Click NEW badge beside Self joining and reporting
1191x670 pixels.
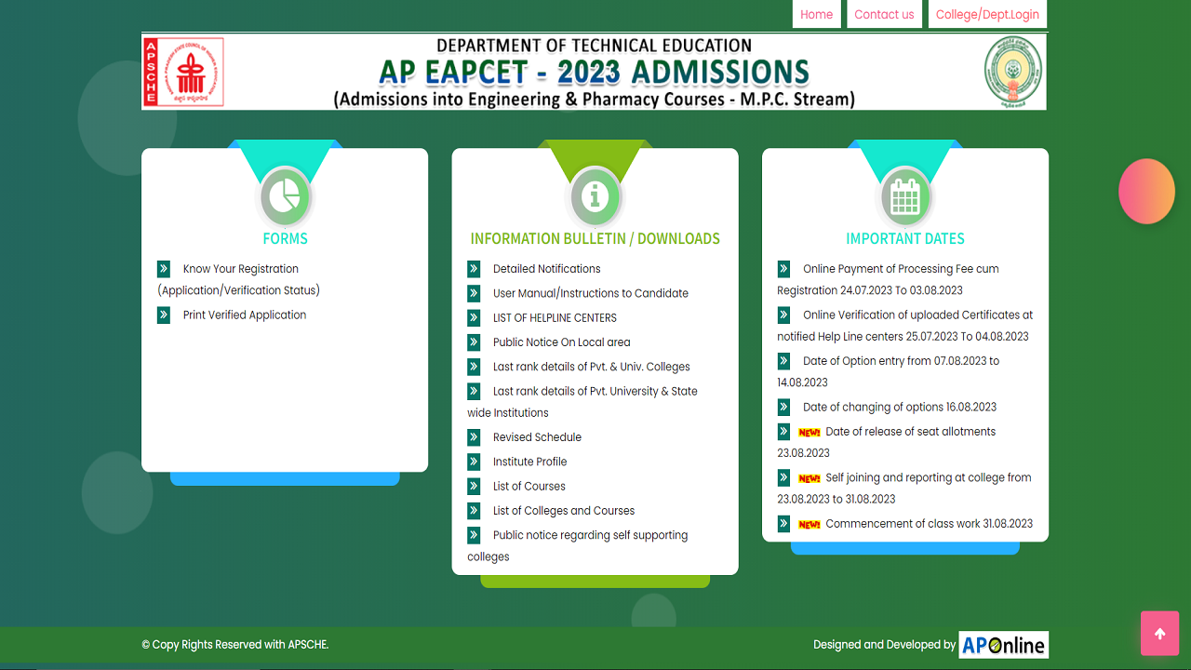(810, 478)
